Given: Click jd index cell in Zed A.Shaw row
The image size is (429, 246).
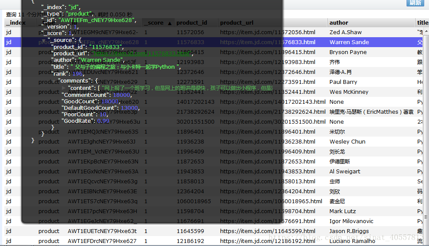Looking at the screenshot, I should point(9,32).
